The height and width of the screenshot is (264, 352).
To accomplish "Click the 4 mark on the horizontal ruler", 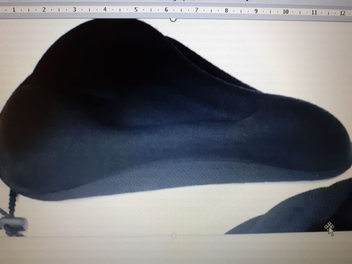I will (x=105, y=10).
